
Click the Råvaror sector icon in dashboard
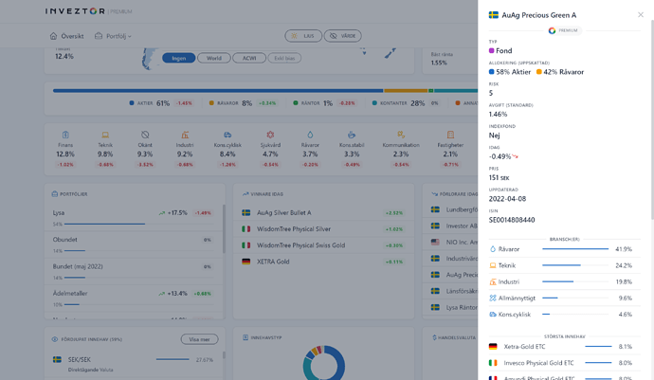pyautogui.click(x=310, y=135)
